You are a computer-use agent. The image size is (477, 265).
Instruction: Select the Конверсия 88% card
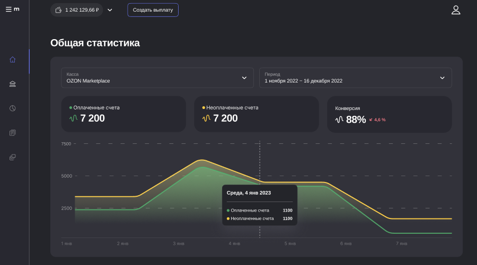pyautogui.click(x=389, y=114)
